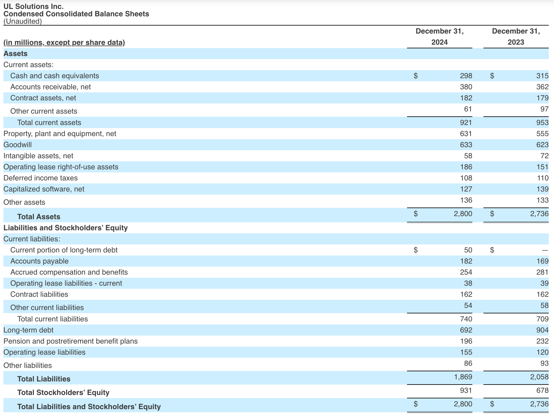Select the Condensed Consolidated Balance Sheets heading
554x415 pixels.
point(76,14)
